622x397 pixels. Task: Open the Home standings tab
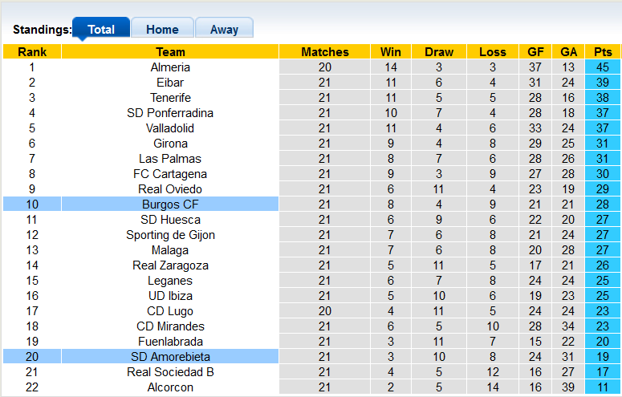(x=162, y=30)
